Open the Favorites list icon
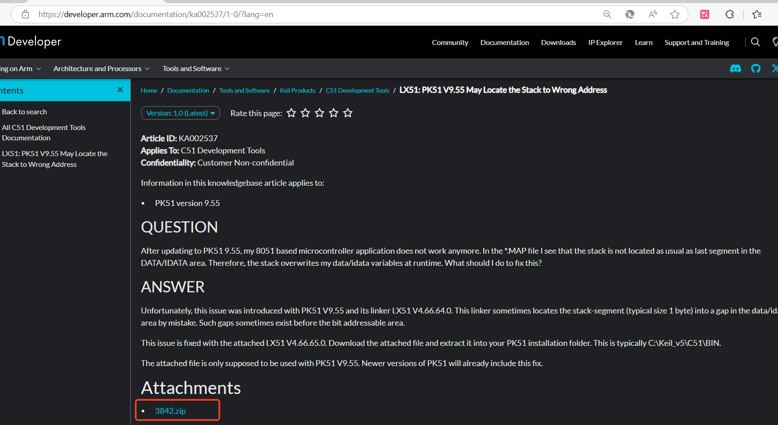Viewport: 778px width, 425px height. [x=757, y=14]
